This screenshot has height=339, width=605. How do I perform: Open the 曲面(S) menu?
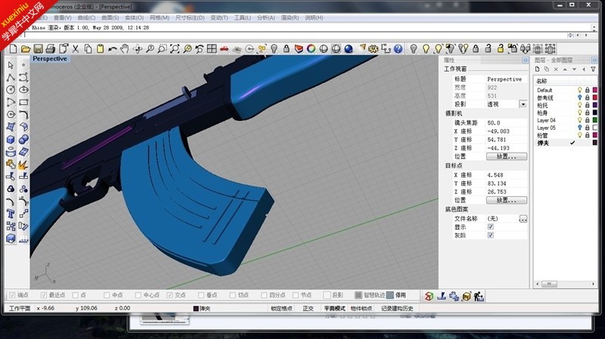(110, 17)
